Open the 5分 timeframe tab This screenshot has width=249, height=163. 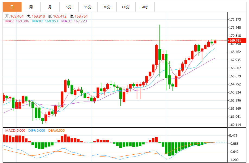(69, 7)
